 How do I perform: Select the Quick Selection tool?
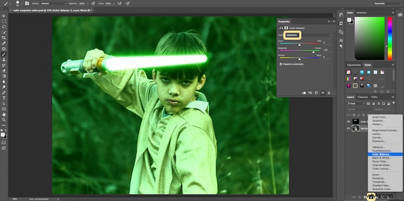tap(4, 32)
